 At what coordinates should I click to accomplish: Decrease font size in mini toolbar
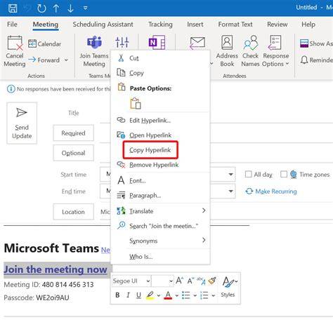click(190, 281)
